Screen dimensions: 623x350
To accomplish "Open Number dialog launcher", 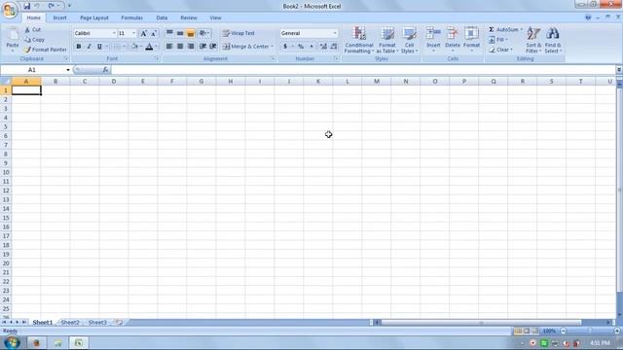I will point(336,58).
